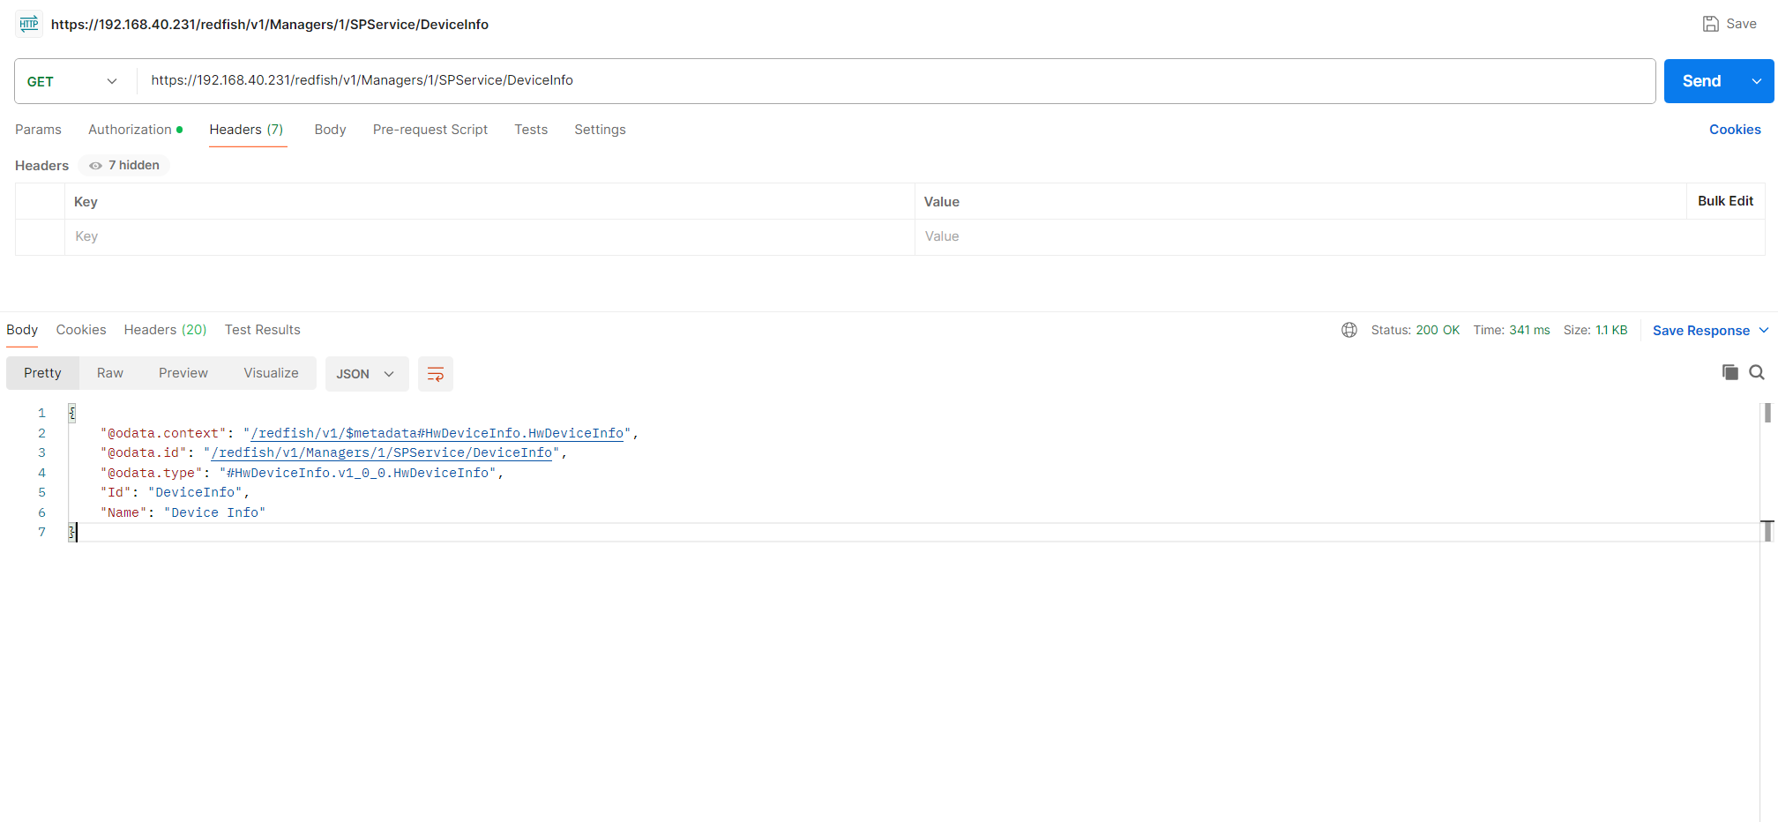Expand the Save Response dropdown
This screenshot has width=1778, height=822.
[x=1763, y=330]
